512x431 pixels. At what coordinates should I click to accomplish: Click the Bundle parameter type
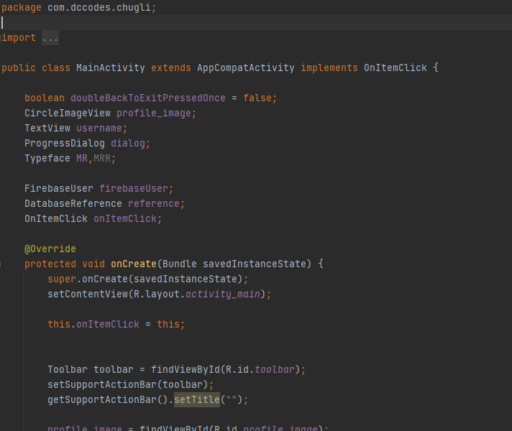click(x=180, y=264)
